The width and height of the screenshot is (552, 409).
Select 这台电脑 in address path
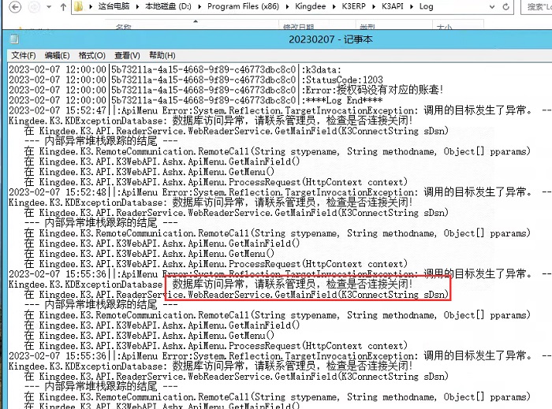pos(114,6)
